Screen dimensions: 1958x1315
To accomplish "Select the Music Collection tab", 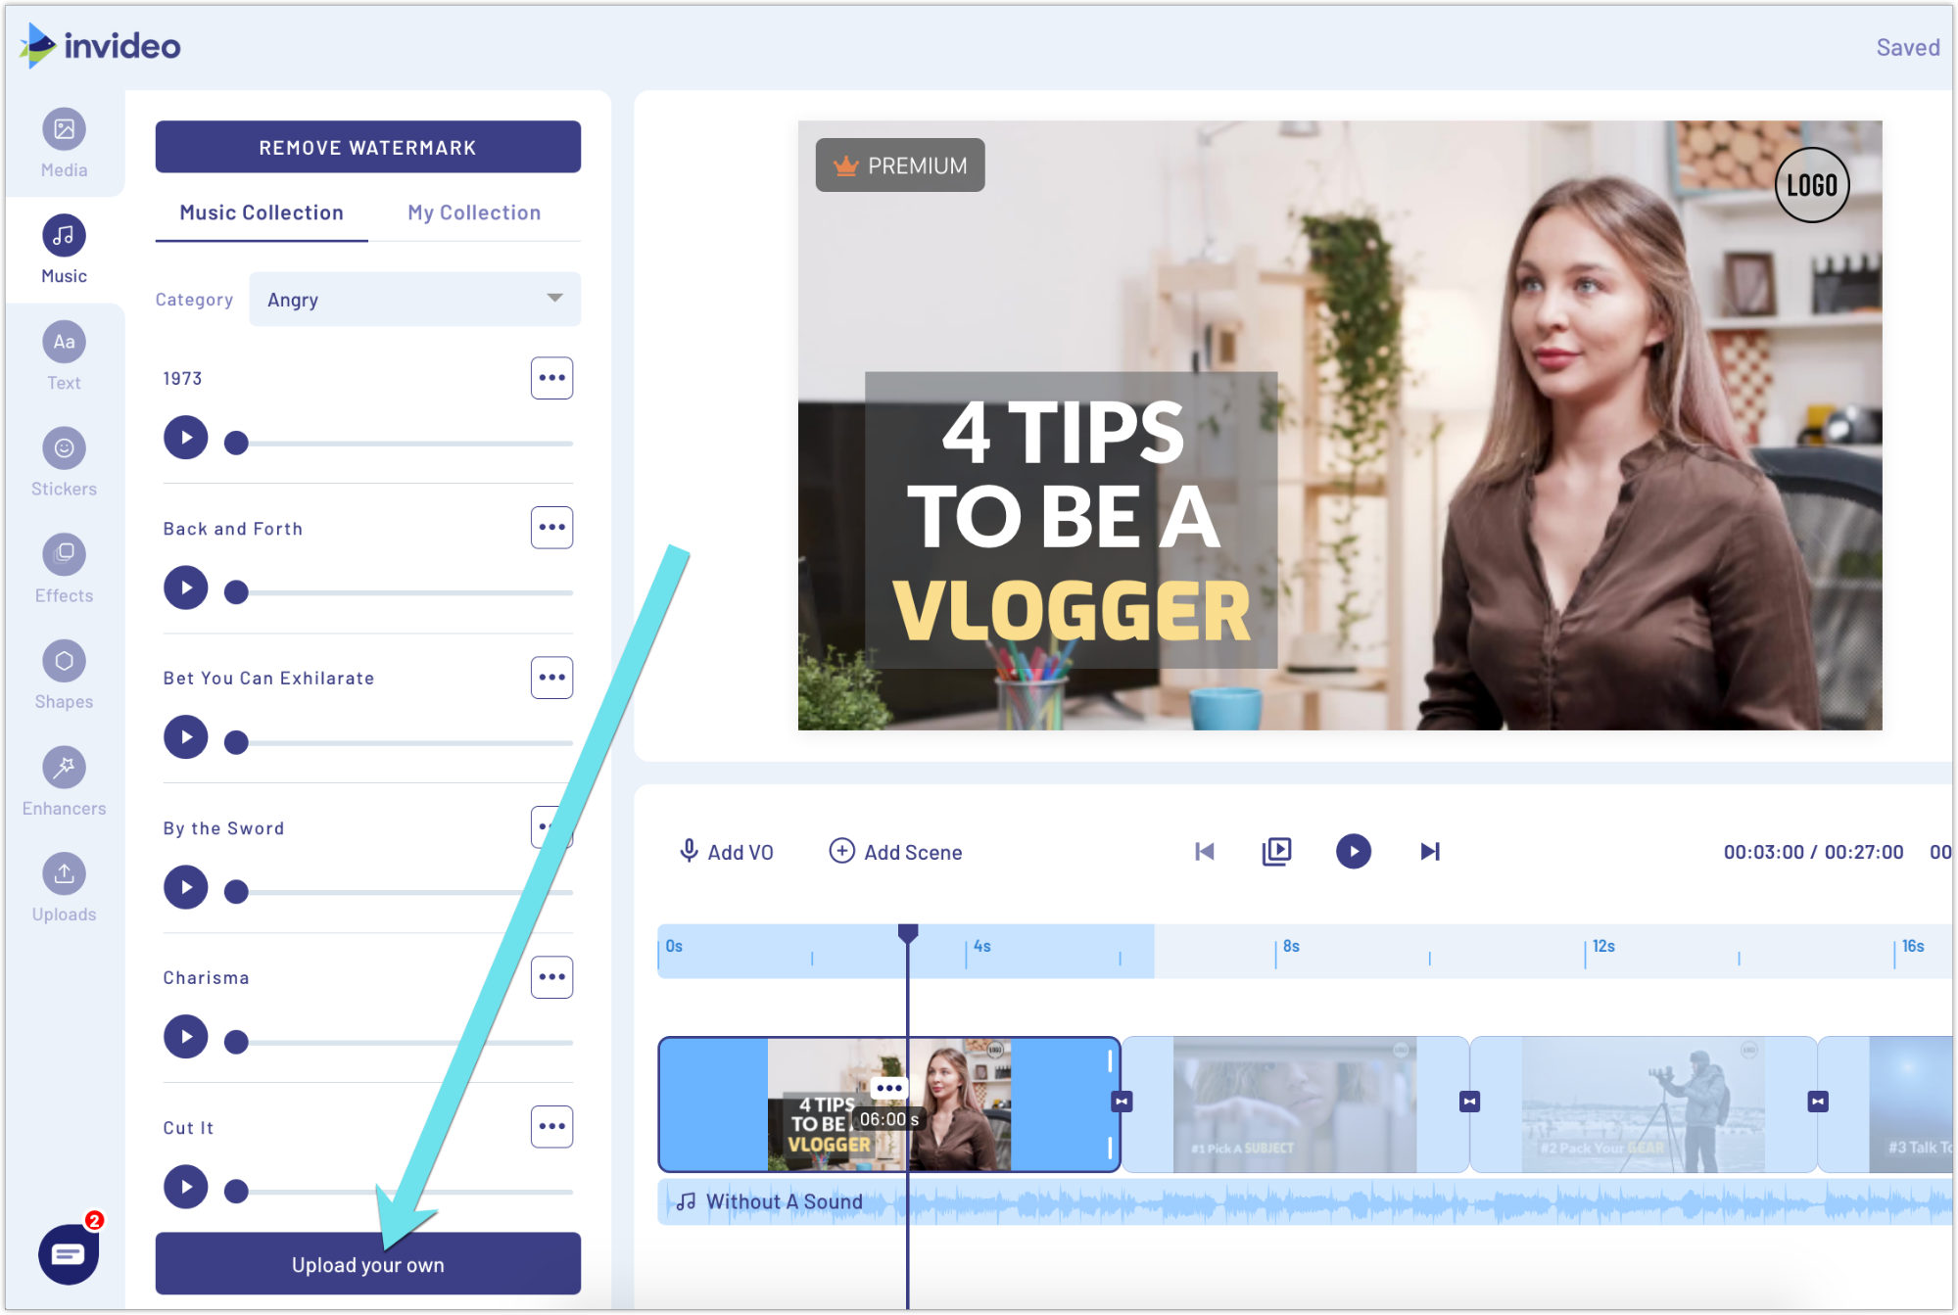I will [x=263, y=212].
